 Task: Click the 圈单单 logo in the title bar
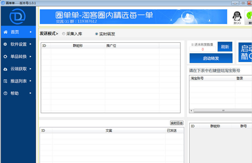click(3, 2)
